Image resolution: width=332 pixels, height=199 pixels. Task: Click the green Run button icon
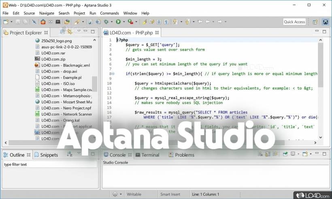click(x=118, y=21)
